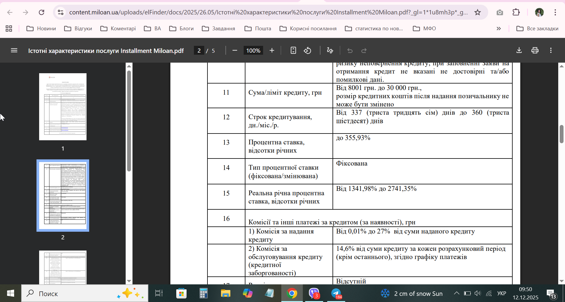This screenshot has height=302, width=565.
Task: Click the page number input field
Action: click(199, 51)
